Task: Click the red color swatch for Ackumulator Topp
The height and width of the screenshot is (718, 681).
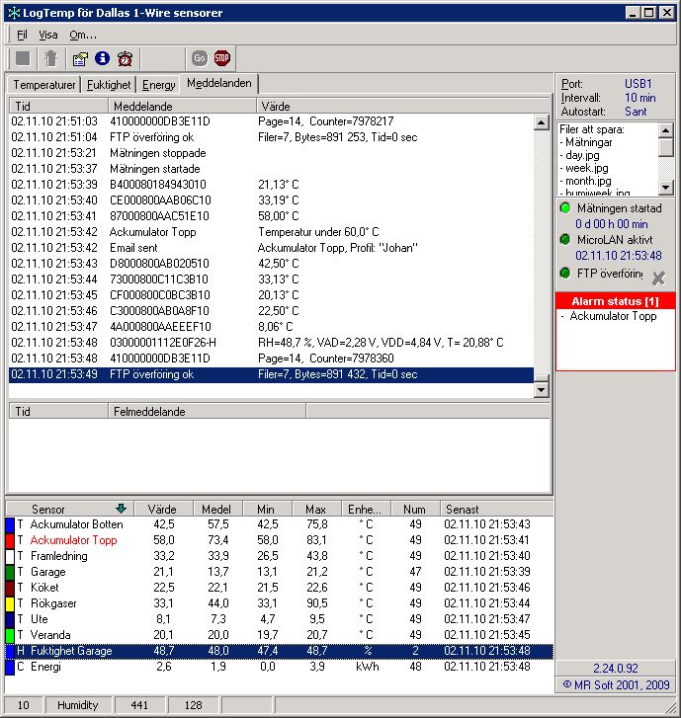Action: (10, 540)
